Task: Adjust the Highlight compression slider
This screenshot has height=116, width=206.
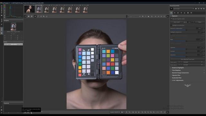Action: tap(186, 34)
